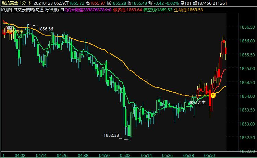Click the 05:02 time axis label
The image size is (257, 158).
click(x=125, y=155)
